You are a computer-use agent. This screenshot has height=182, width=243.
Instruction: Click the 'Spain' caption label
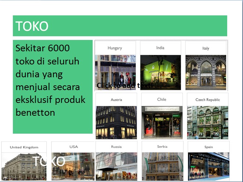tap(208, 147)
